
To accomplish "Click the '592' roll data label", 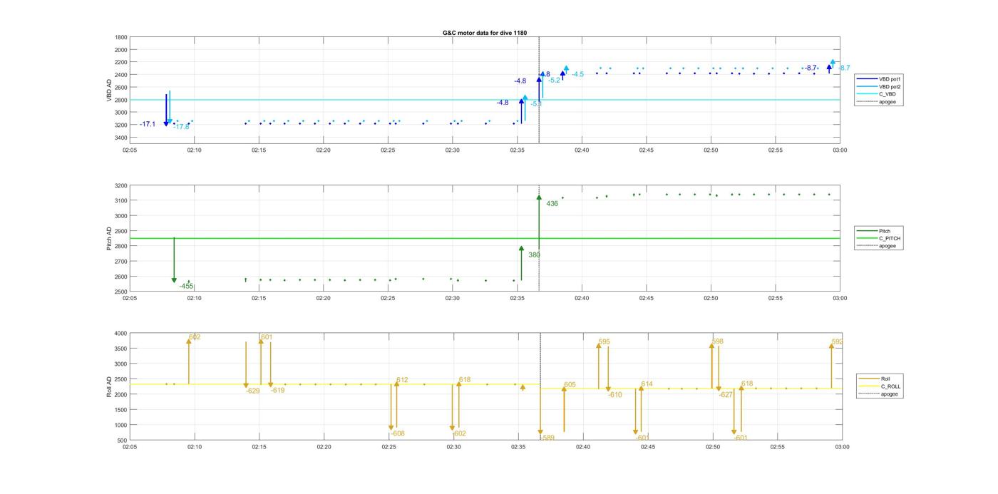I will click(838, 341).
